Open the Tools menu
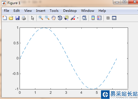 (54, 11)
